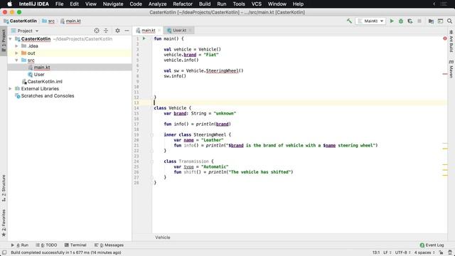
Task: Click the Search Everywhere magnifier icon
Action: pyautogui.click(x=449, y=21)
